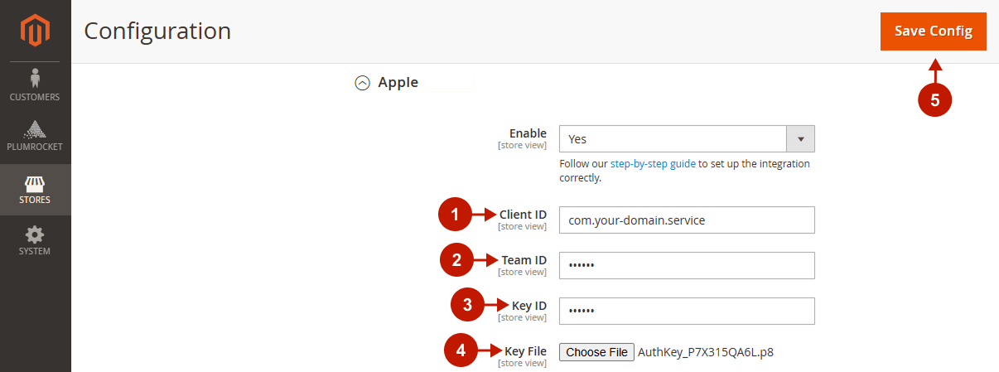The height and width of the screenshot is (372, 999).
Task: Open the System gear menu
Action: pos(35,240)
